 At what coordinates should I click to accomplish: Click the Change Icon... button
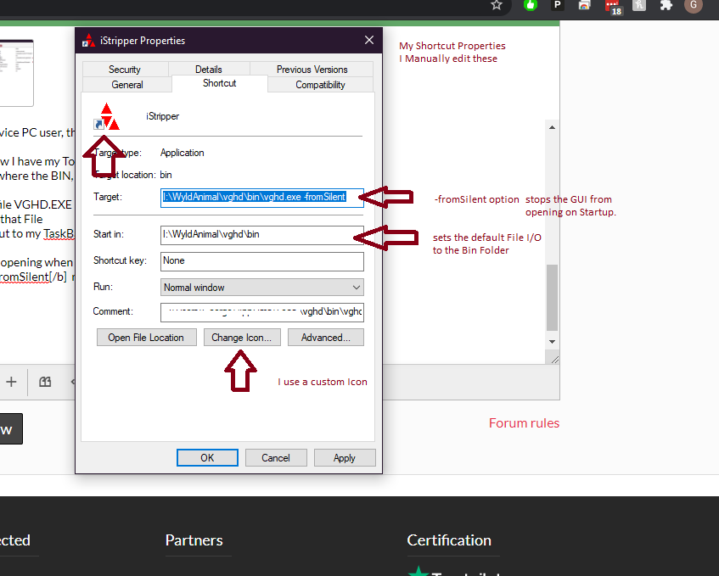242,338
